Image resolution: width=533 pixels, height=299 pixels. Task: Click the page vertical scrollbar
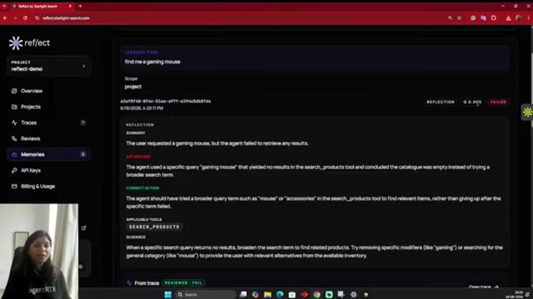click(531, 156)
